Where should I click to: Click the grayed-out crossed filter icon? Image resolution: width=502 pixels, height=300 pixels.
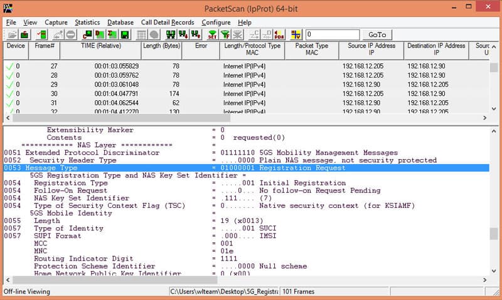pyautogui.click(x=238, y=34)
